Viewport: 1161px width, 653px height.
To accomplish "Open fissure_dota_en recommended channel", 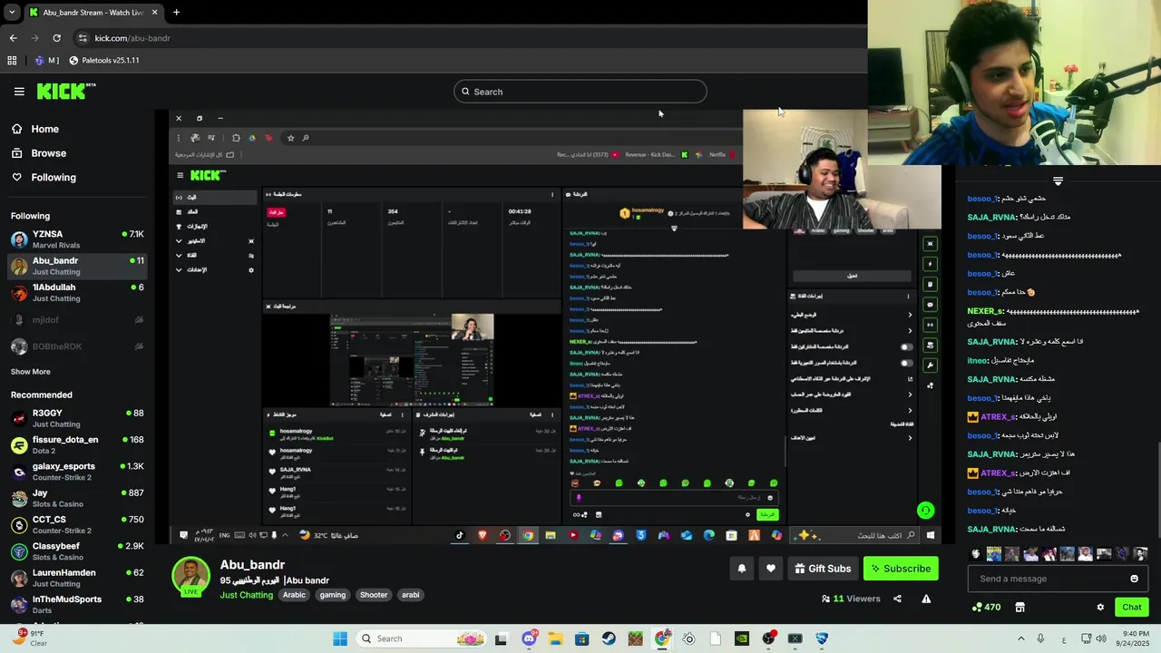I will [x=77, y=444].
